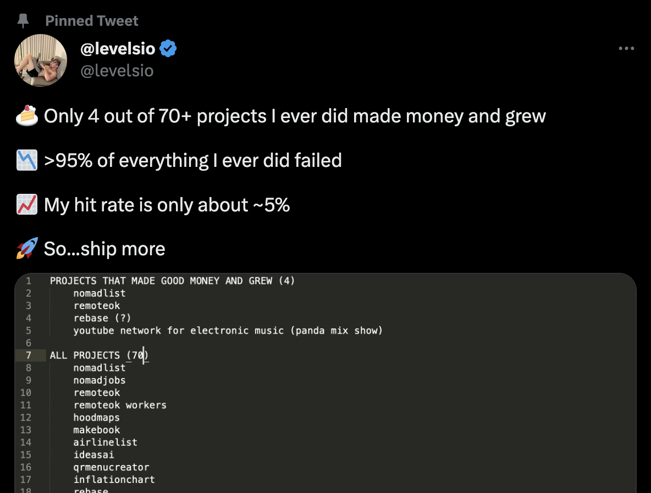Click the blue verified badge next to @levelsio
The image size is (651, 493).
tap(168, 48)
